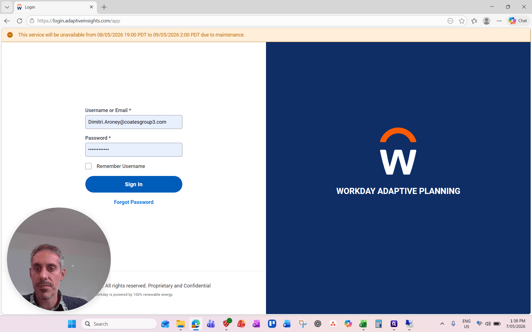
Task: Go back with the browser back arrow
Action: click(x=7, y=21)
